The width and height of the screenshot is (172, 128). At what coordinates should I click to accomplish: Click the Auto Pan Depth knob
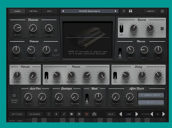(42, 97)
